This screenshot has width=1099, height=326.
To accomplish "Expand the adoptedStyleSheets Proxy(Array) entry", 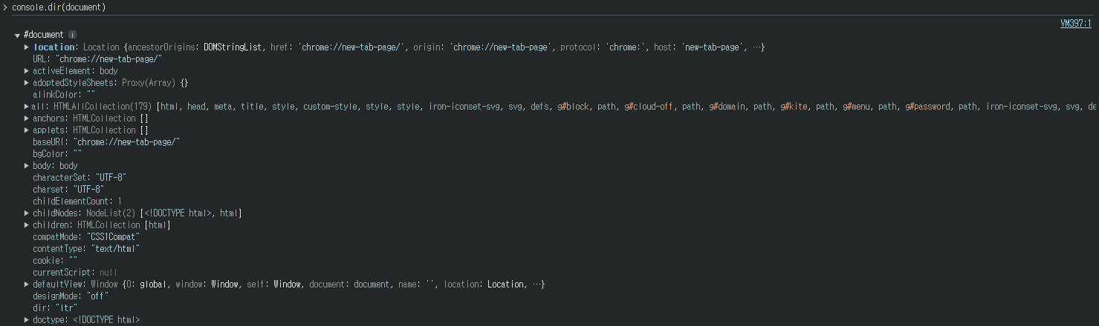I will pos(27,83).
